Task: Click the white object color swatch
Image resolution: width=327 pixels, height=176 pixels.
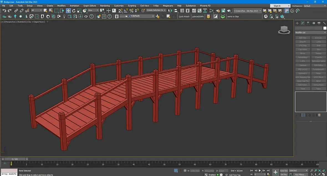Action: (325, 28)
